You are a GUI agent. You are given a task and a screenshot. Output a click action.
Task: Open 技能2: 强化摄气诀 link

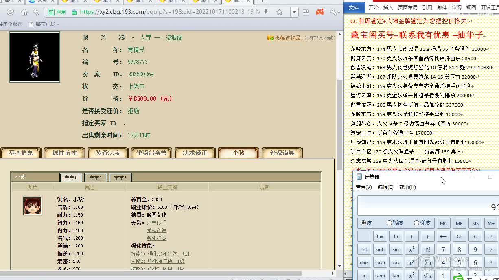158,261
